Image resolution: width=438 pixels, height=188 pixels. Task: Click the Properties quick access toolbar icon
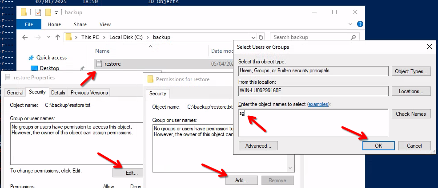(x=38, y=12)
